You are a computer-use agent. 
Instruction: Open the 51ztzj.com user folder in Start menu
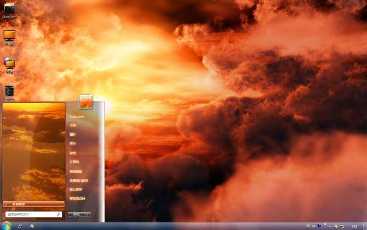click(77, 117)
